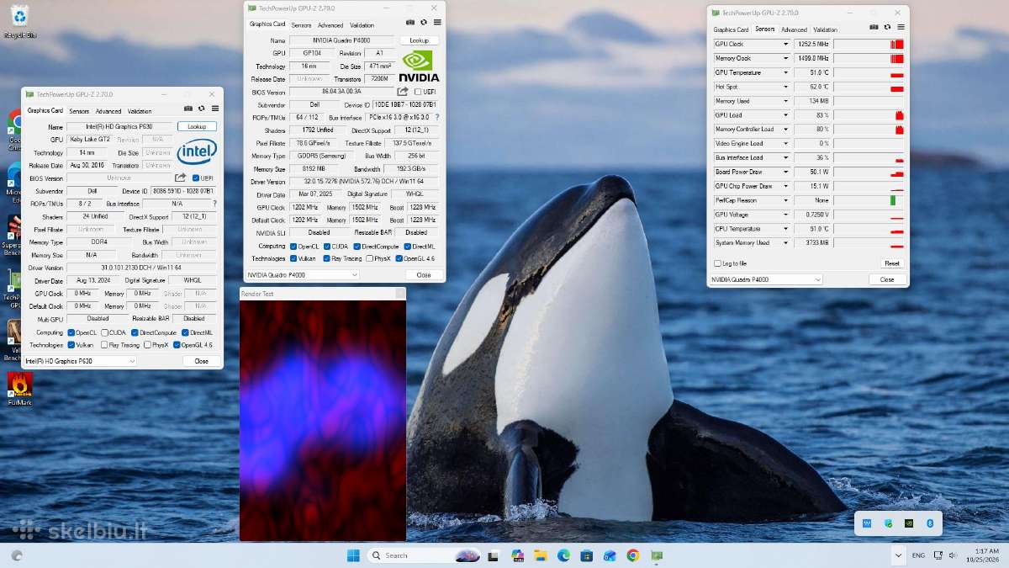Click the volume speaker icon in the system tray

click(x=953, y=555)
